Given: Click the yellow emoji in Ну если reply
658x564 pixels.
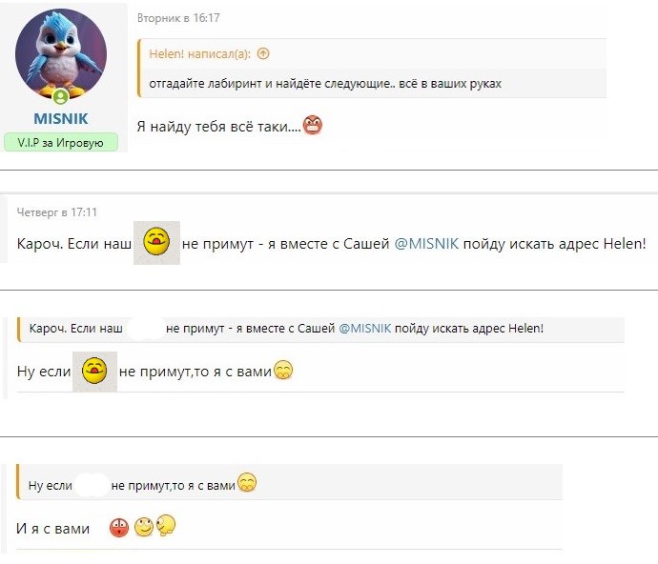Looking at the screenshot, I should tap(94, 371).
